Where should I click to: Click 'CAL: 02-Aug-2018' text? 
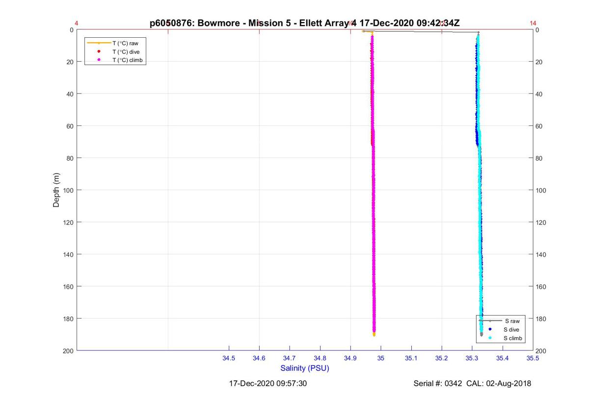(499, 383)
